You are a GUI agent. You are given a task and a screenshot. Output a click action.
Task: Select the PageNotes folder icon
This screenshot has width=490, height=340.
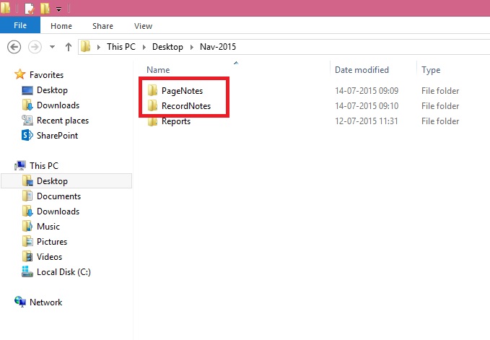tap(152, 91)
